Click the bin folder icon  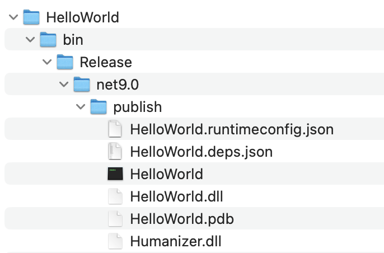48,40
